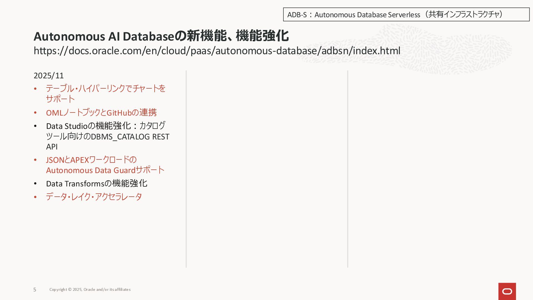Select the slide title about Autonomous AI Database
533x300 pixels.
coord(161,36)
